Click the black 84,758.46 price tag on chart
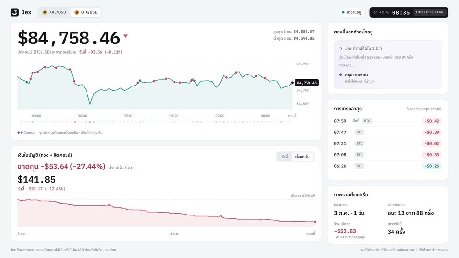Viewport: 459px width, 258px height. 307,83
